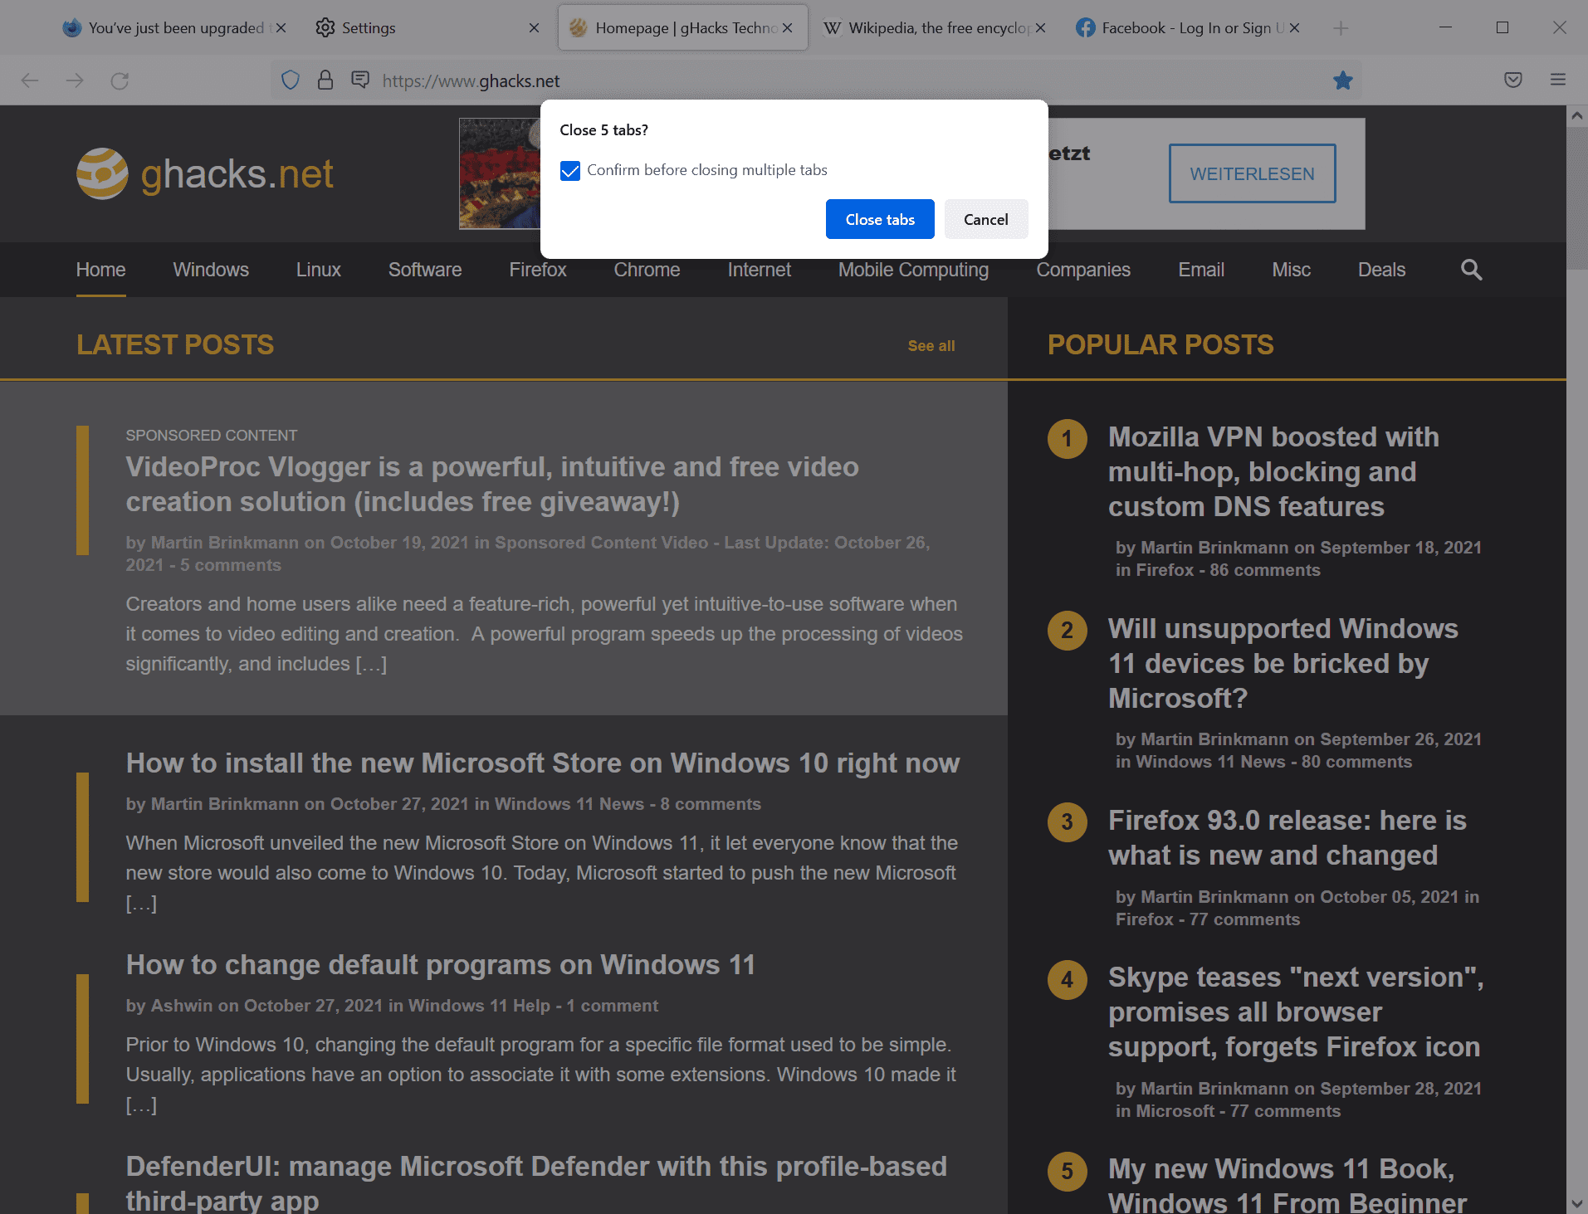Image resolution: width=1588 pixels, height=1214 pixels.
Task: Click the bookmark star icon
Action: (1342, 80)
